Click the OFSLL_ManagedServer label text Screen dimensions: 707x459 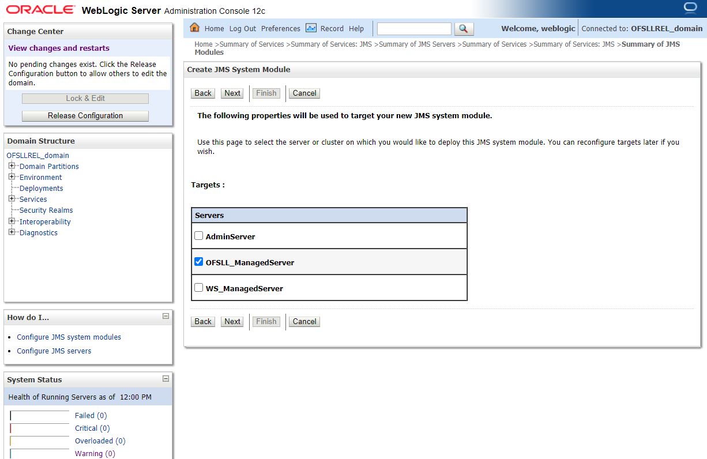[x=250, y=262]
